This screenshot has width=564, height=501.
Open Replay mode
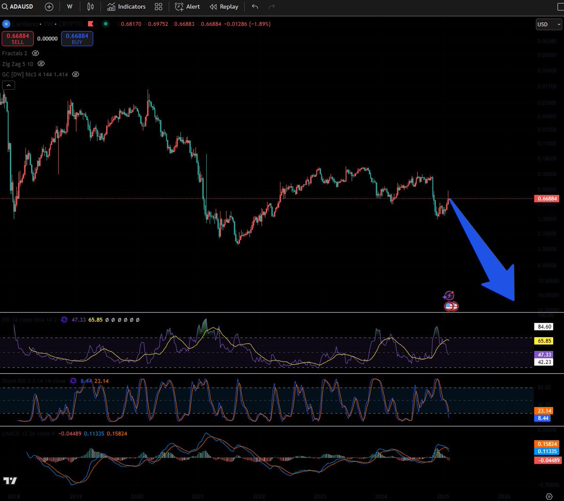coord(224,7)
